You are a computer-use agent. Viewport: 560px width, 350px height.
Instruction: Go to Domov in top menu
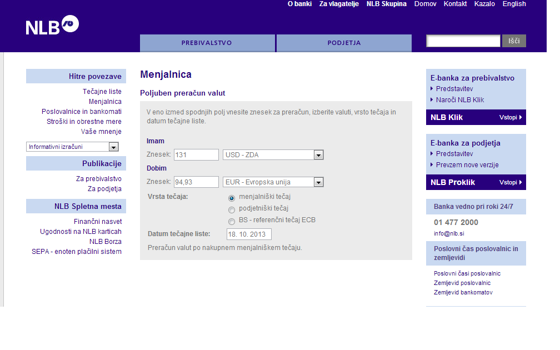tap(425, 4)
